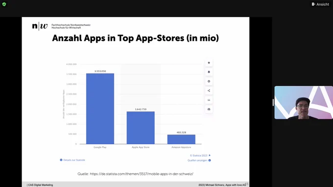The width and height of the screenshot is (333, 187).
Task: Click the 500.000 y-axis label
Action: (x=72, y=134)
